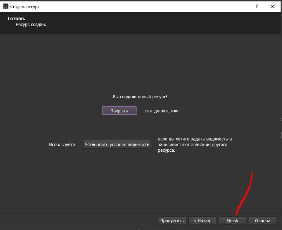
Task: Click the 'Ресурс создан.' subtitle text
Action: [31, 25]
